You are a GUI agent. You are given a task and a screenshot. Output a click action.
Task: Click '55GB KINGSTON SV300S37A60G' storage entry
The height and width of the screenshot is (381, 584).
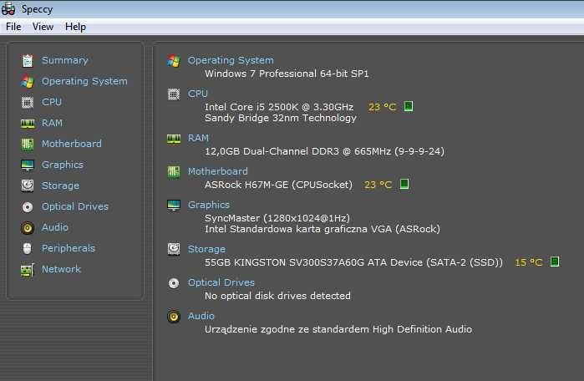(353, 262)
